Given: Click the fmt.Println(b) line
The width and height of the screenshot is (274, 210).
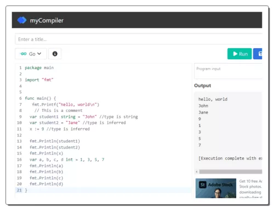Looking at the screenshot, I should (x=47, y=172).
